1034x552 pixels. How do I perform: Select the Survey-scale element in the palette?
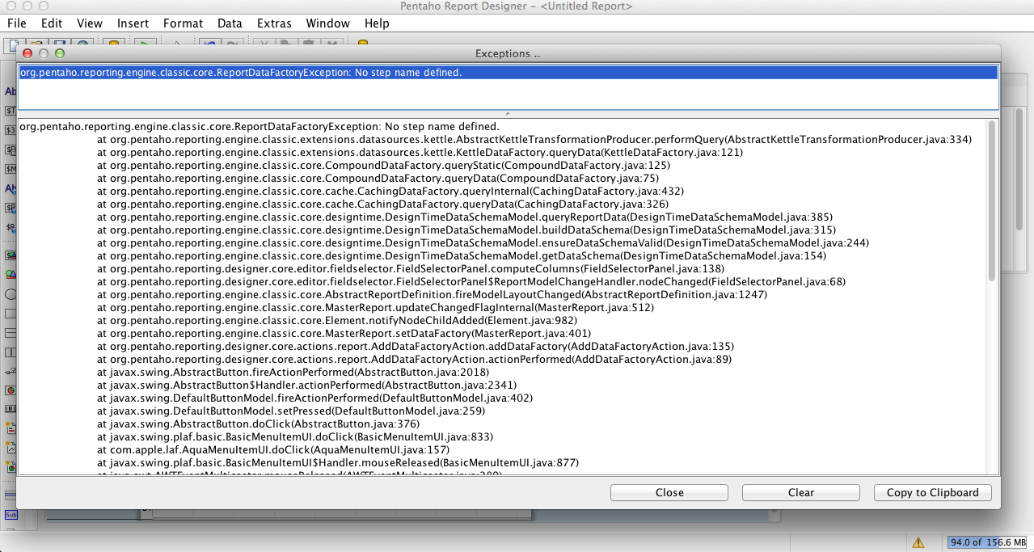tap(11, 372)
